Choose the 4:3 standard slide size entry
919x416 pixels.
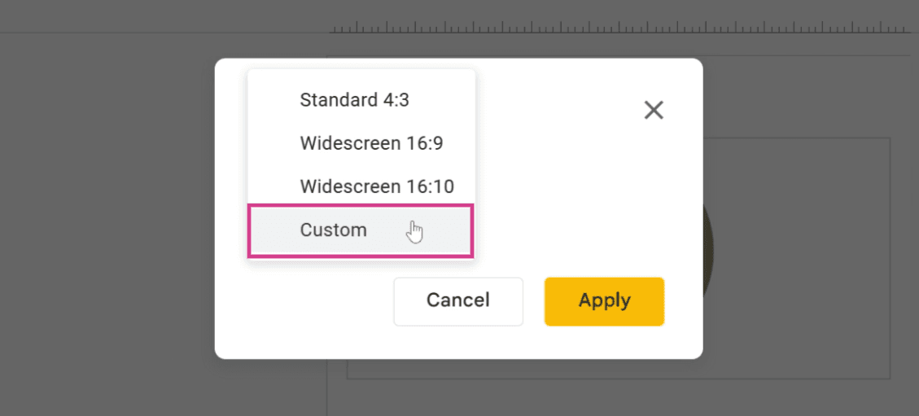coord(355,100)
